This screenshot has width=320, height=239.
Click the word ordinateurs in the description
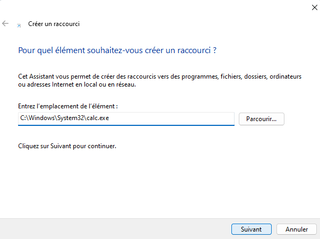pyautogui.click(x=286, y=76)
